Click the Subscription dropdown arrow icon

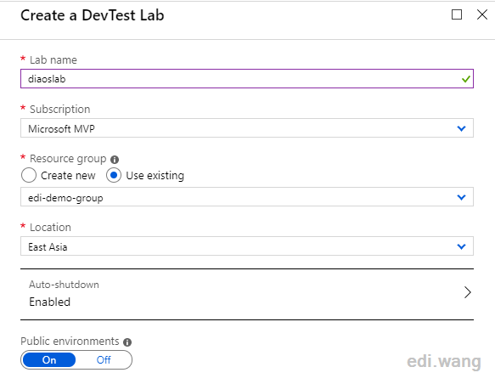coord(461,128)
